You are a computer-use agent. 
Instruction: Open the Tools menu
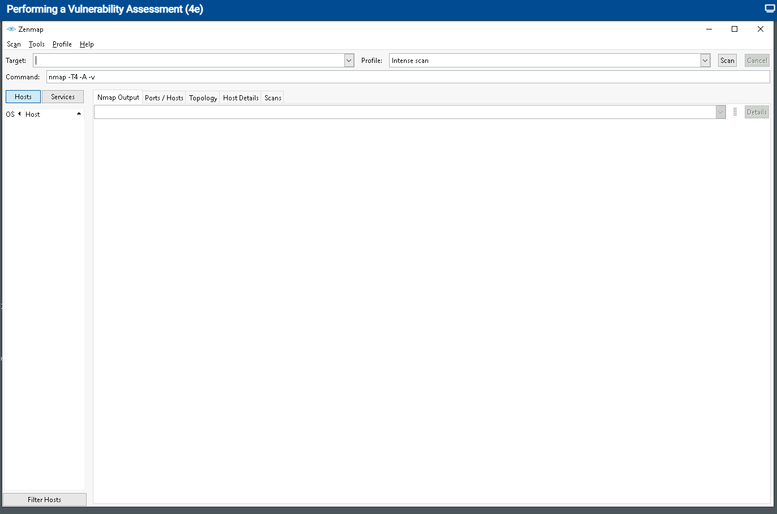pos(37,44)
